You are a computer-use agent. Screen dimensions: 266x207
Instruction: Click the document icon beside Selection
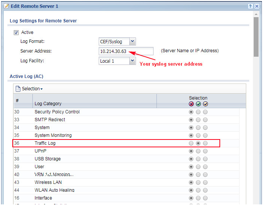[18, 89]
